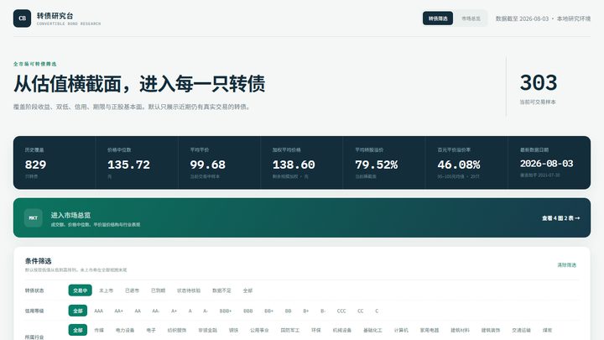Click the 303 sample count
Image resolution: width=604 pixels, height=340 pixels.
[x=539, y=83]
